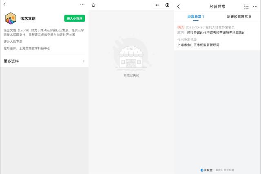Switch to the 经营异常 1 tab
Screen dimensions: 261x174
point(195,17)
